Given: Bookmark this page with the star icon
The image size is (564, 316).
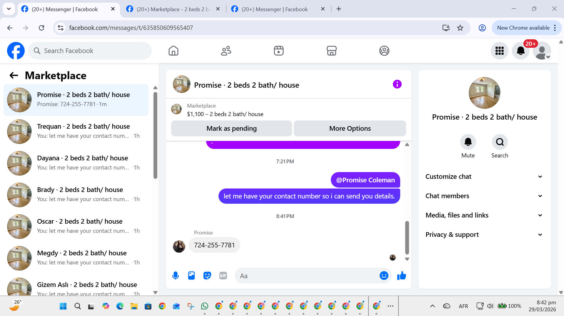Looking at the screenshot, I should (x=460, y=28).
